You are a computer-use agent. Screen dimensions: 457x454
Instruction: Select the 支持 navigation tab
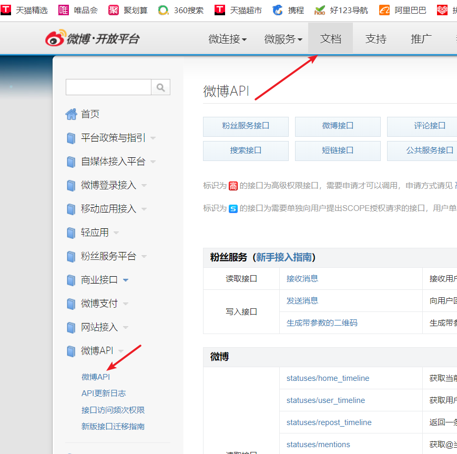pos(376,38)
